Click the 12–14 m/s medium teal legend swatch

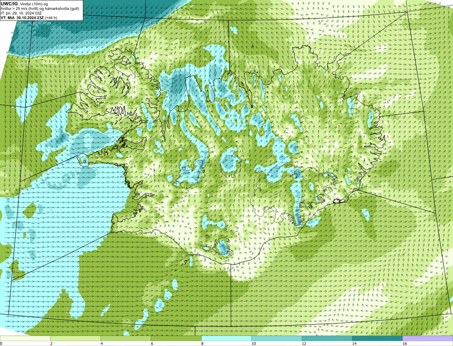coord(327,339)
